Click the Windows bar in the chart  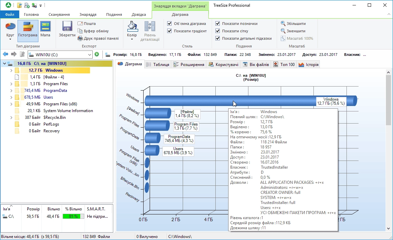[251, 101]
